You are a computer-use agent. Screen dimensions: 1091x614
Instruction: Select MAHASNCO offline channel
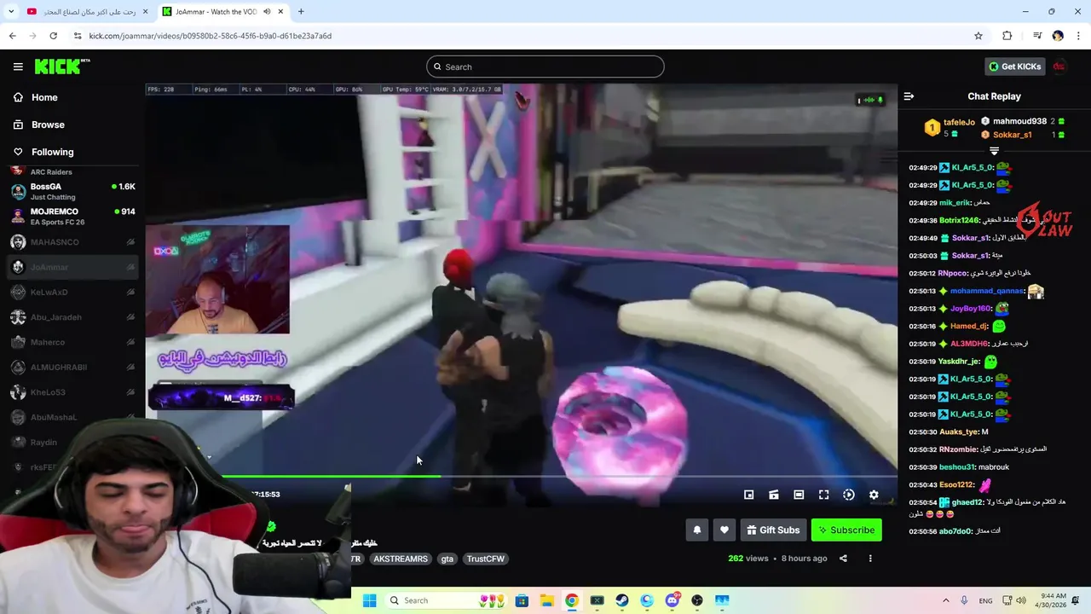[x=72, y=242]
